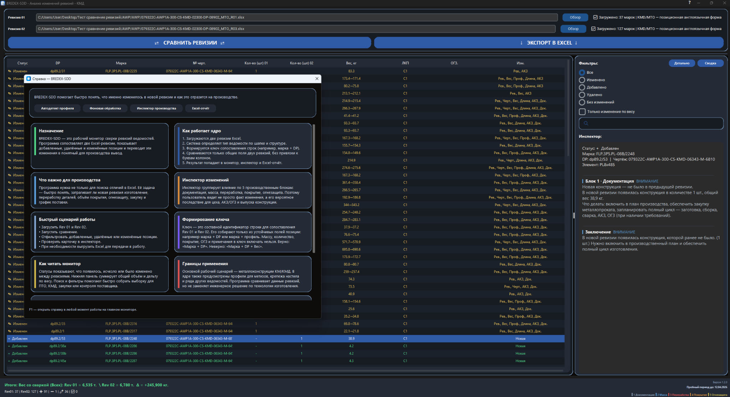Click the 'Границы применения' help card
This screenshot has width=730, height=397.
pos(243,274)
